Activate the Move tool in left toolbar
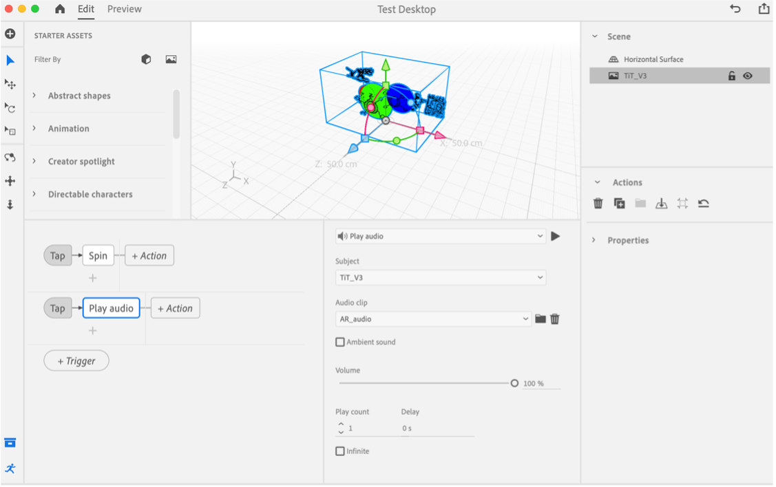 click(10, 84)
